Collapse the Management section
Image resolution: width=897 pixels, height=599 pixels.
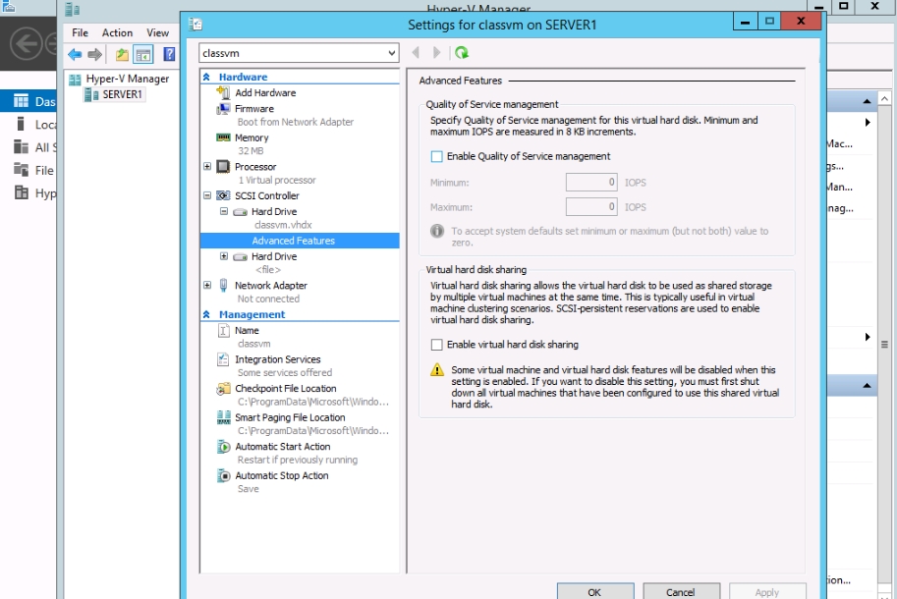pos(206,314)
